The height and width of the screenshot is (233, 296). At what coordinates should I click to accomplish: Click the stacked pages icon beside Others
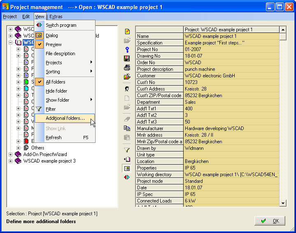point(26,148)
